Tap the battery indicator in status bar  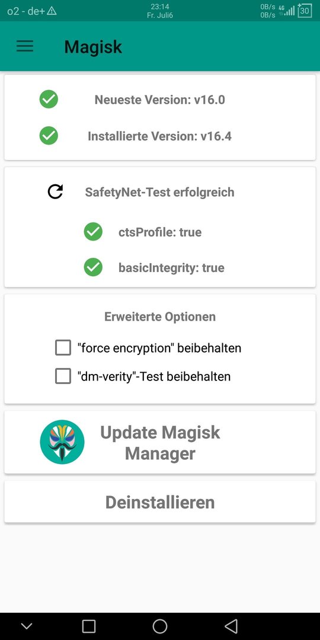pos(305,10)
